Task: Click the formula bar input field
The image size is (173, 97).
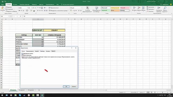Action: pyautogui.click(x=97, y=16)
